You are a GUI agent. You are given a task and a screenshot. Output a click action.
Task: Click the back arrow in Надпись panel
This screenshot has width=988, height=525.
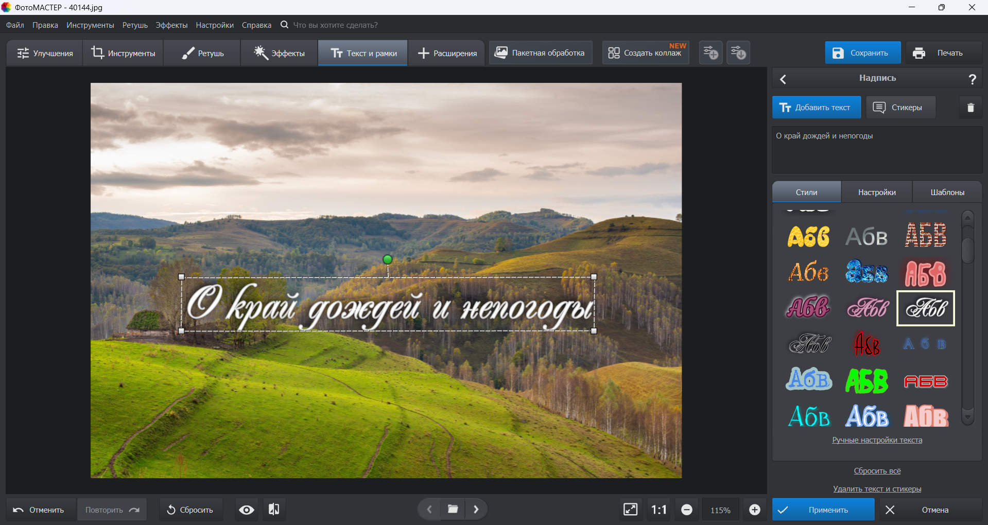tap(783, 79)
